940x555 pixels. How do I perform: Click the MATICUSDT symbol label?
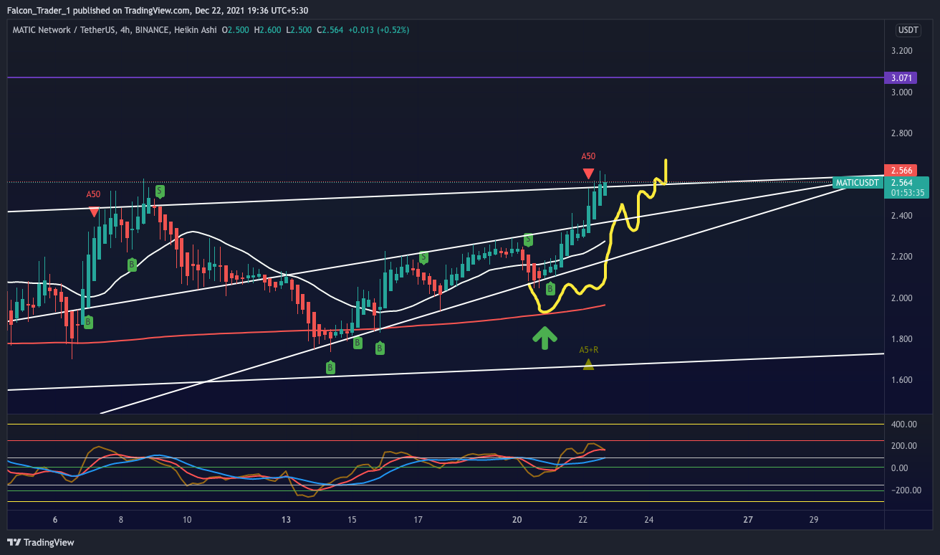(x=858, y=183)
